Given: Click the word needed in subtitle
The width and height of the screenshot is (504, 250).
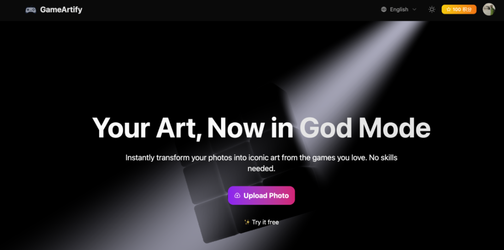Looking at the screenshot, I should (x=261, y=168).
